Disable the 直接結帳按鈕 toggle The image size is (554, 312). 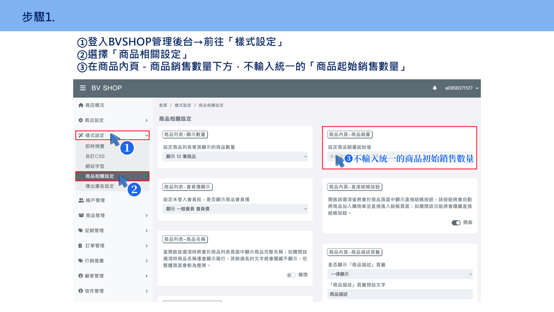(x=456, y=222)
